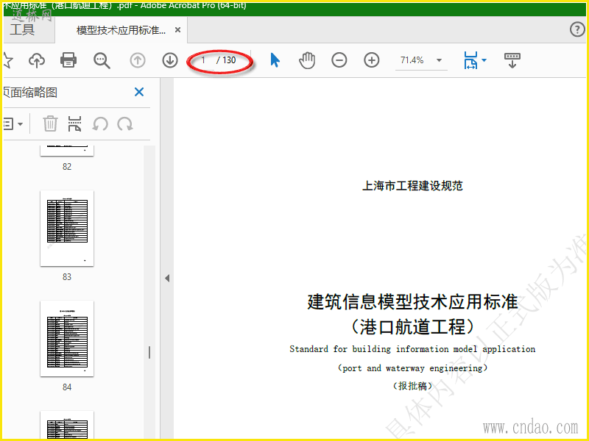Click the insert page break icon
Viewport: 589px width, 441px height.
[75, 123]
